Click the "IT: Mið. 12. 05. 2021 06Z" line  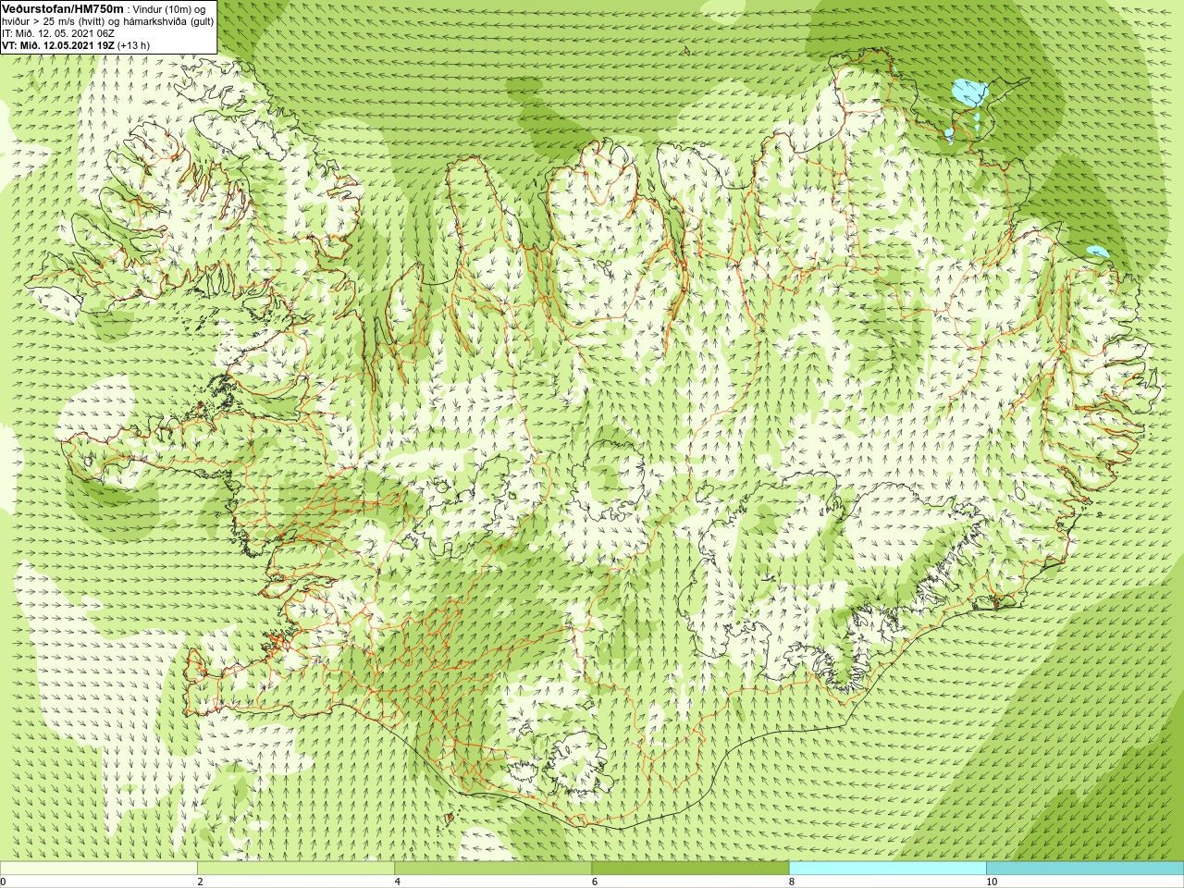tap(58, 33)
